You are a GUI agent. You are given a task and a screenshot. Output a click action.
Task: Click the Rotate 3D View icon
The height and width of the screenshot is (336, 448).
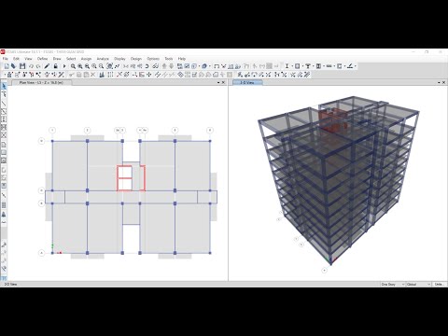(x=109, y=66)
